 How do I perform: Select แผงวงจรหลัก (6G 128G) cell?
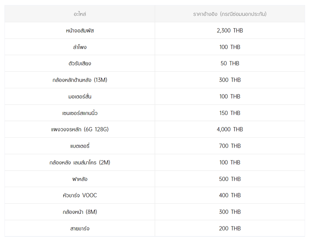pos(80,129)
